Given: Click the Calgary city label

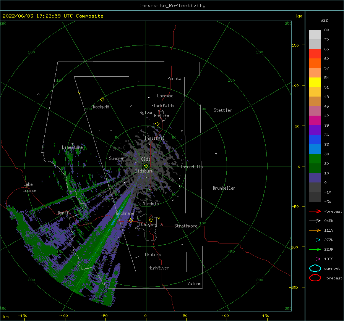Looking at the screenshot, I should pos(149,224).
